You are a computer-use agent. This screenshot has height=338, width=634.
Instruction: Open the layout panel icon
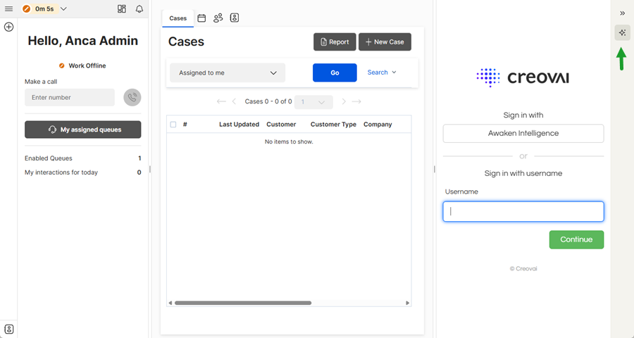click(122, 9)
